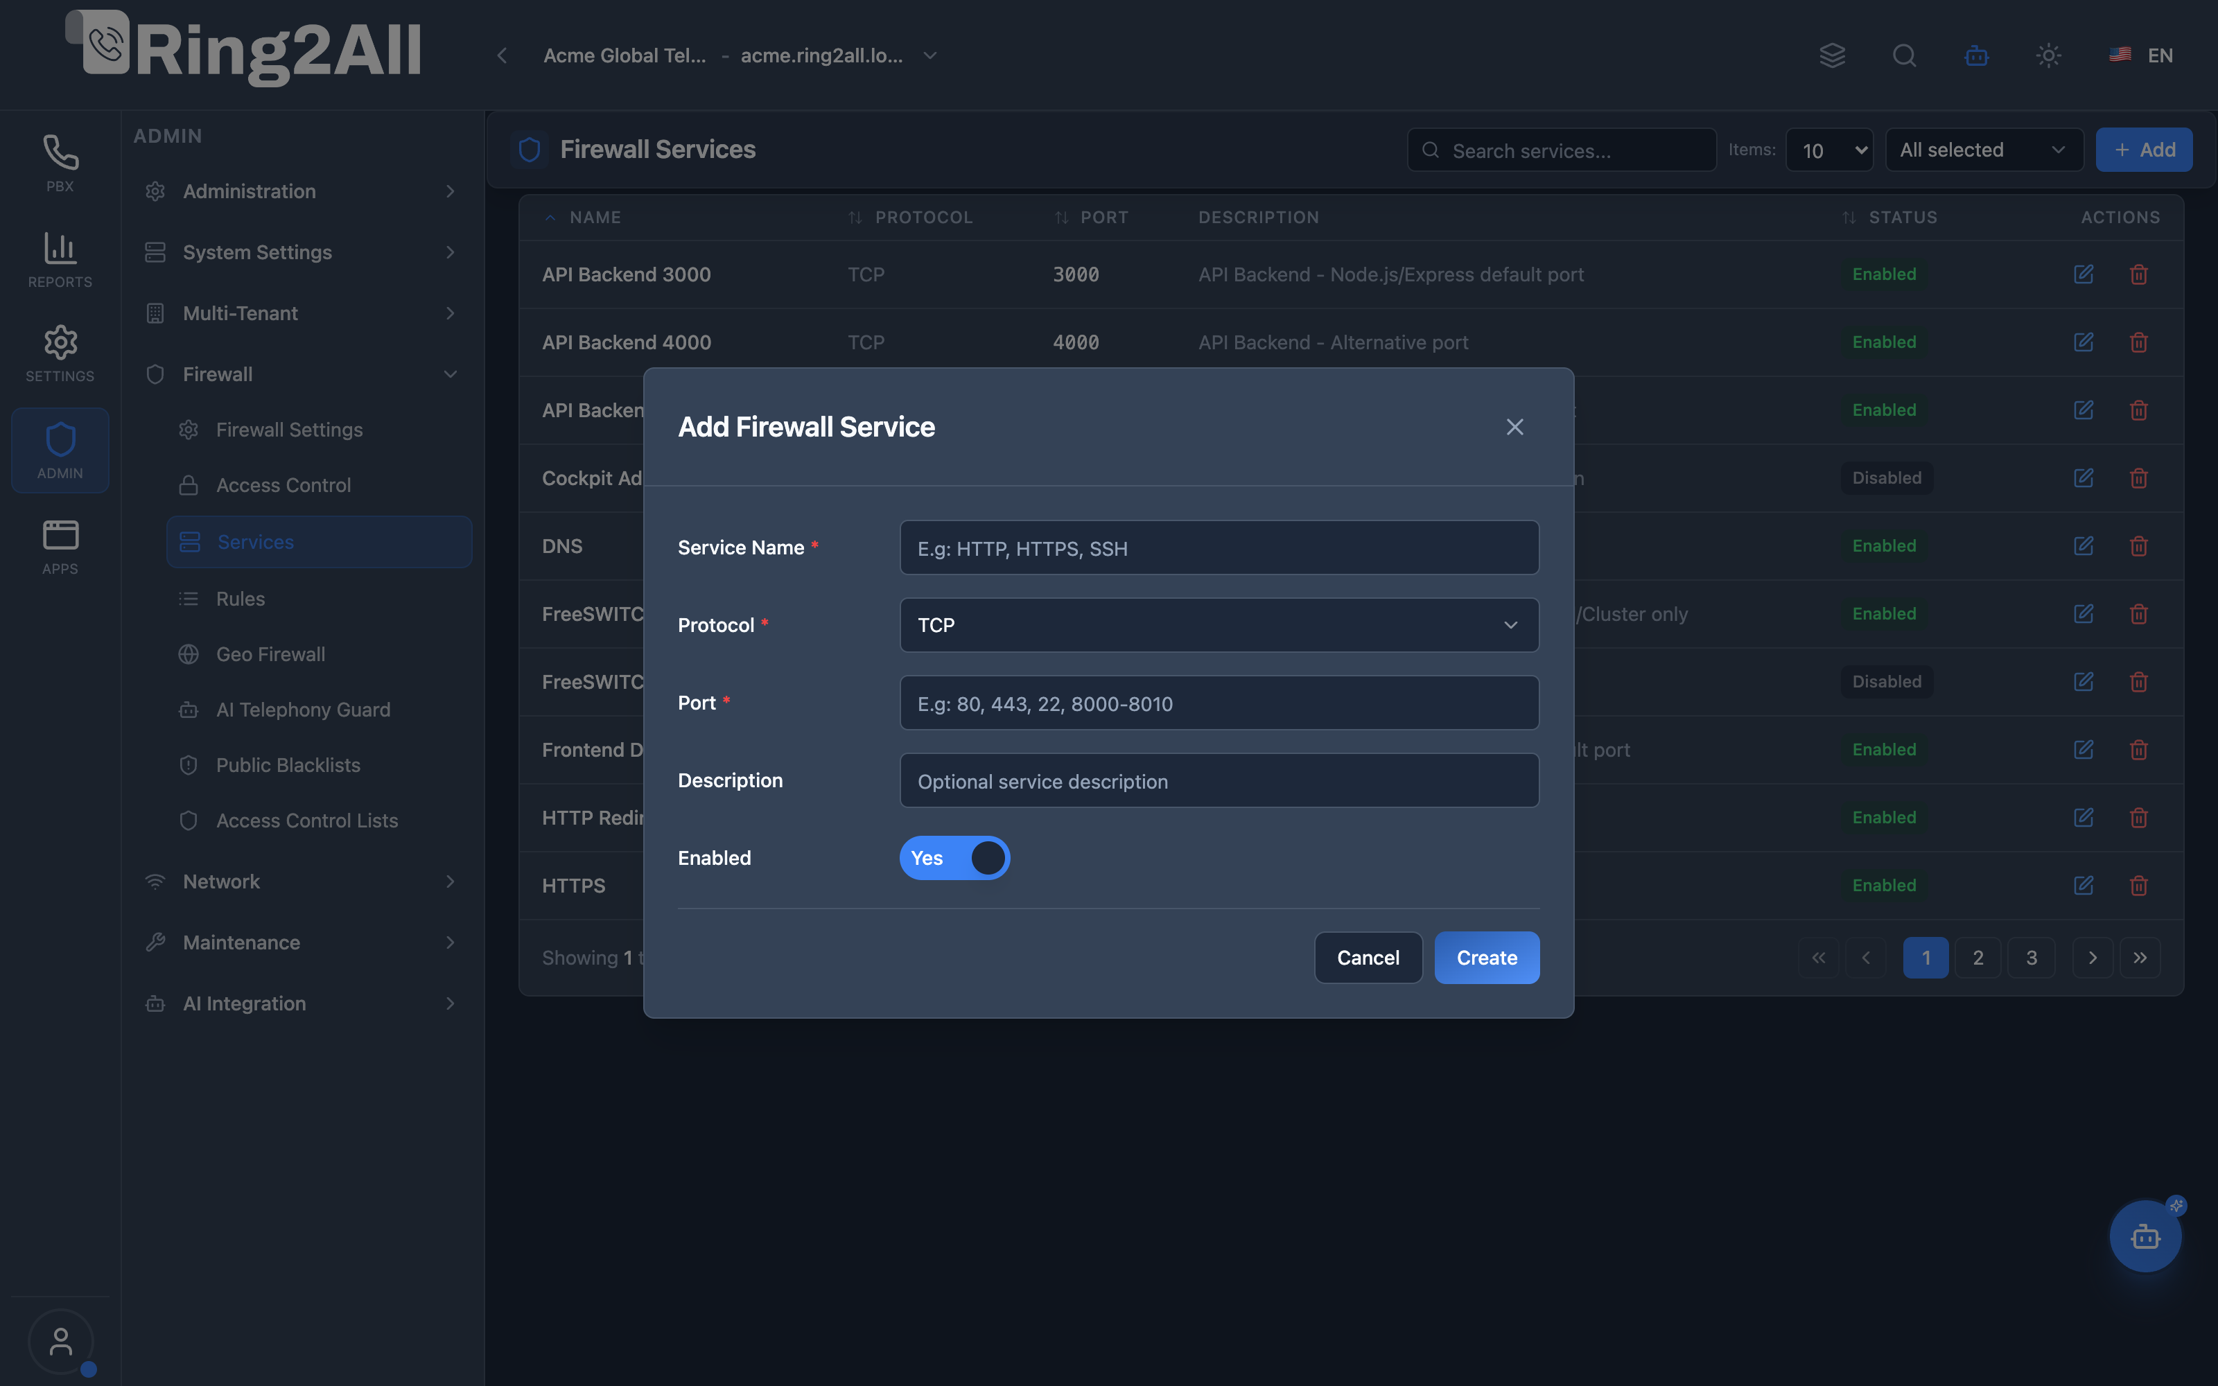Click the Add service button
Image resolution: width=2218 pixels, height=1386 pixels.
(x=2144, y=150)
